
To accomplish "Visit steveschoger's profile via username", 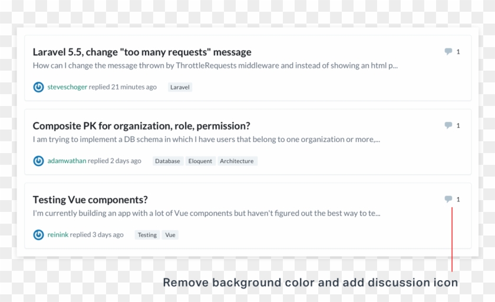I will point(67,87).
